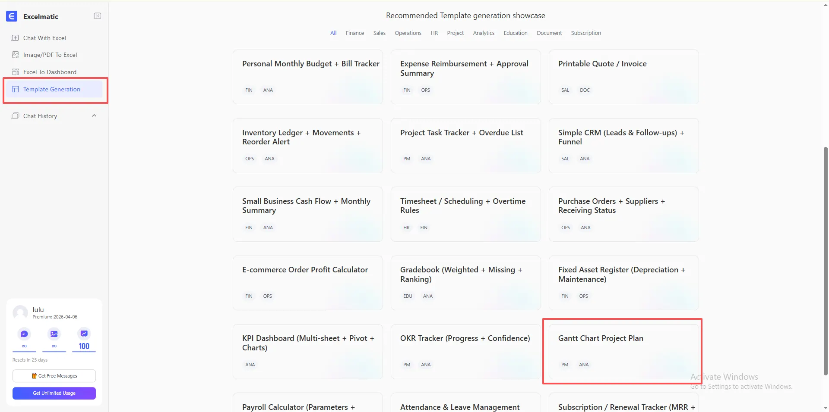Viewport: 829px width, 412px height.
Task: Collapse the Chat History chevron
Action: (x=94, y=116)
